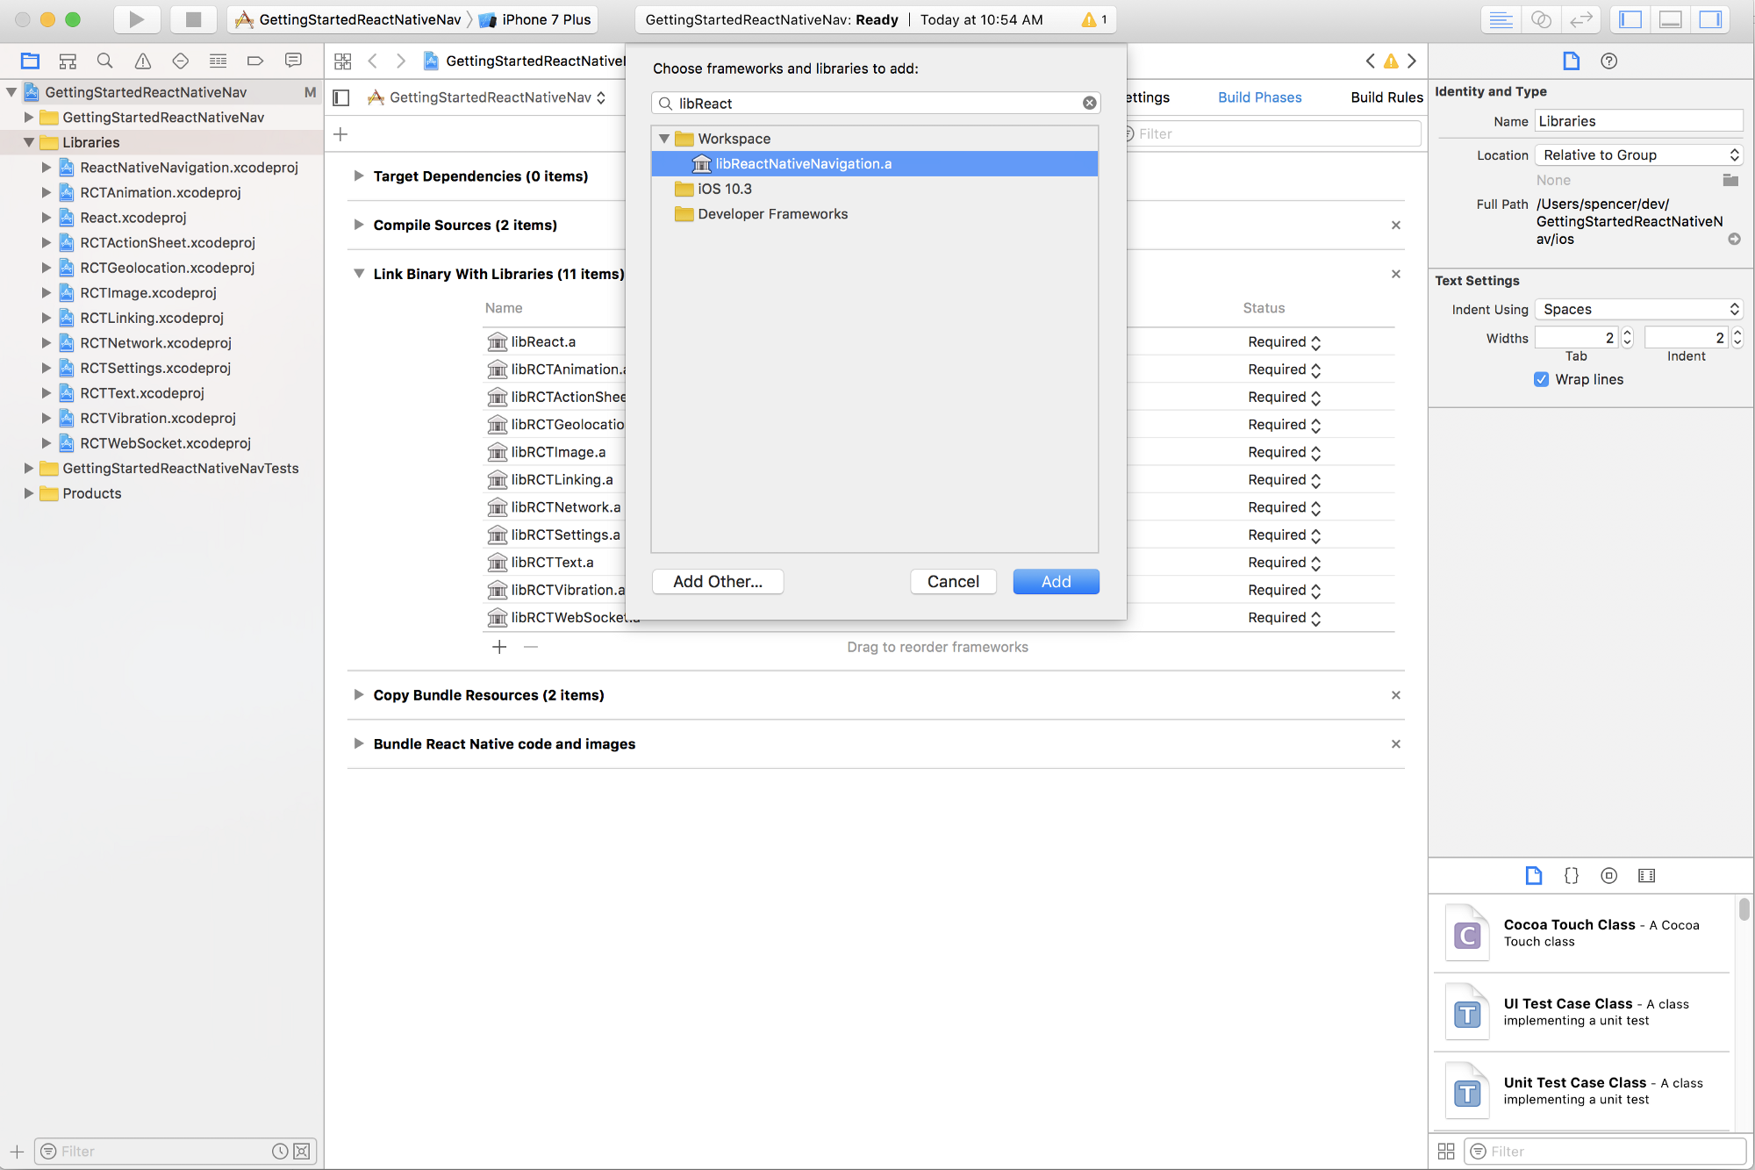Open the Location Relative to Group dropdown
Screen dimensions: 1755x1170
(x=1638, y=154)
